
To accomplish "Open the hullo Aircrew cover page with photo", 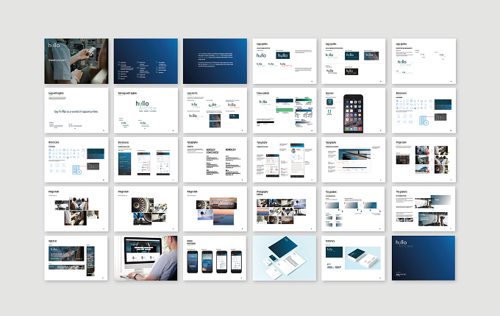I will pos(76,61).
